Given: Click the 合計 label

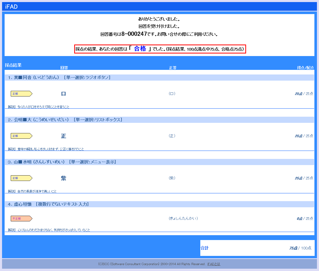Looking at the screenshot, I should [x=205, y=248].
